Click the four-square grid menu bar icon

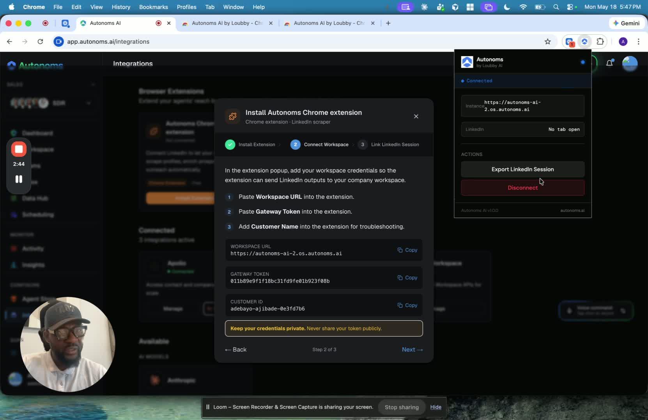coord(470,7)
